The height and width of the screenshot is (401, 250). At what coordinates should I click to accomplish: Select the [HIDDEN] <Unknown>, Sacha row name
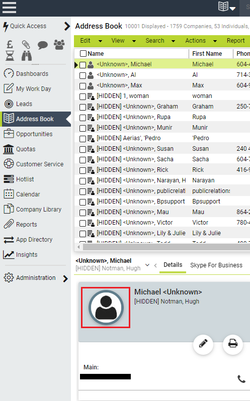point(135,159)
